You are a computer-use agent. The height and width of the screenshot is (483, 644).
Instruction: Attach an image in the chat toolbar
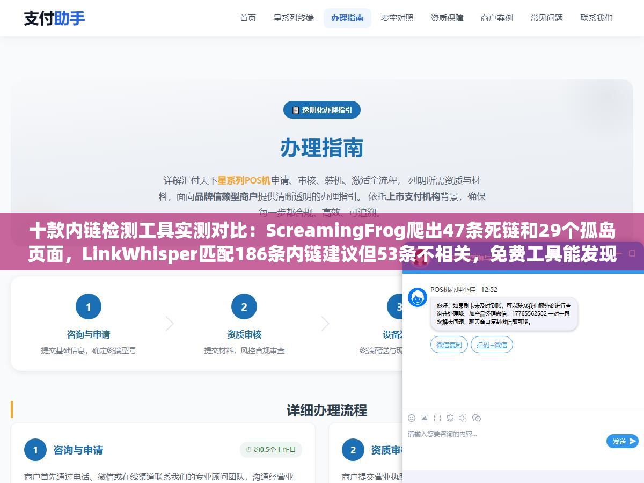point(425,418)
